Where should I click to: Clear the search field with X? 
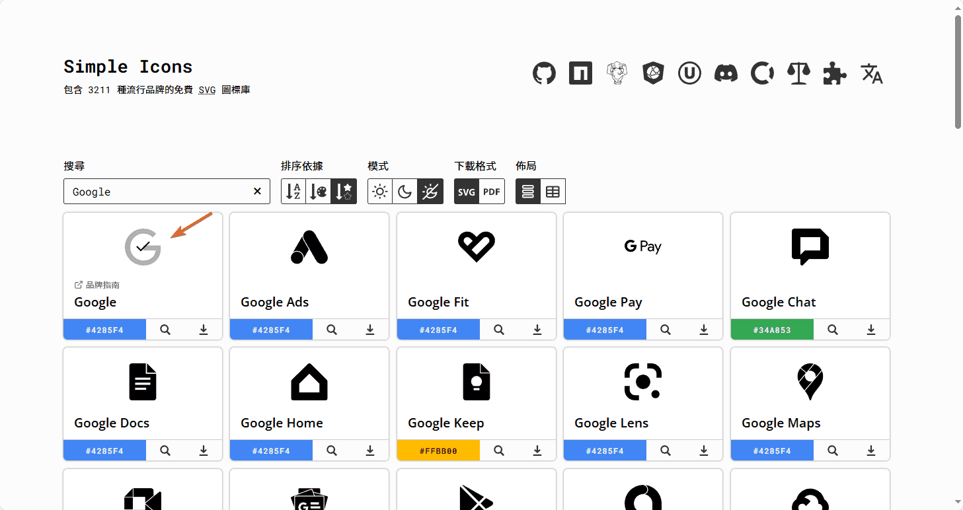(257, 192)
